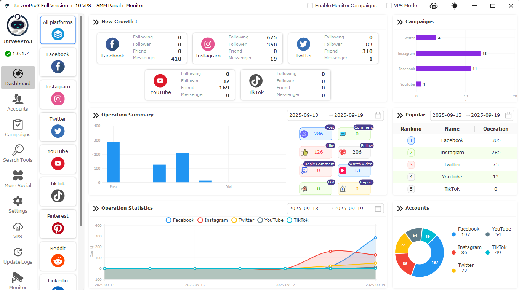Open Operation Statistics date range calendar

pos(378,209)
